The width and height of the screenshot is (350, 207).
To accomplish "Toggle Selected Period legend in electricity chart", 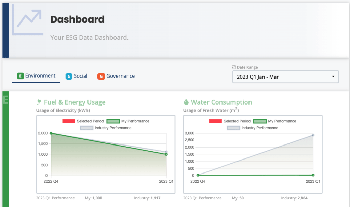I will (x=83, y=121).
